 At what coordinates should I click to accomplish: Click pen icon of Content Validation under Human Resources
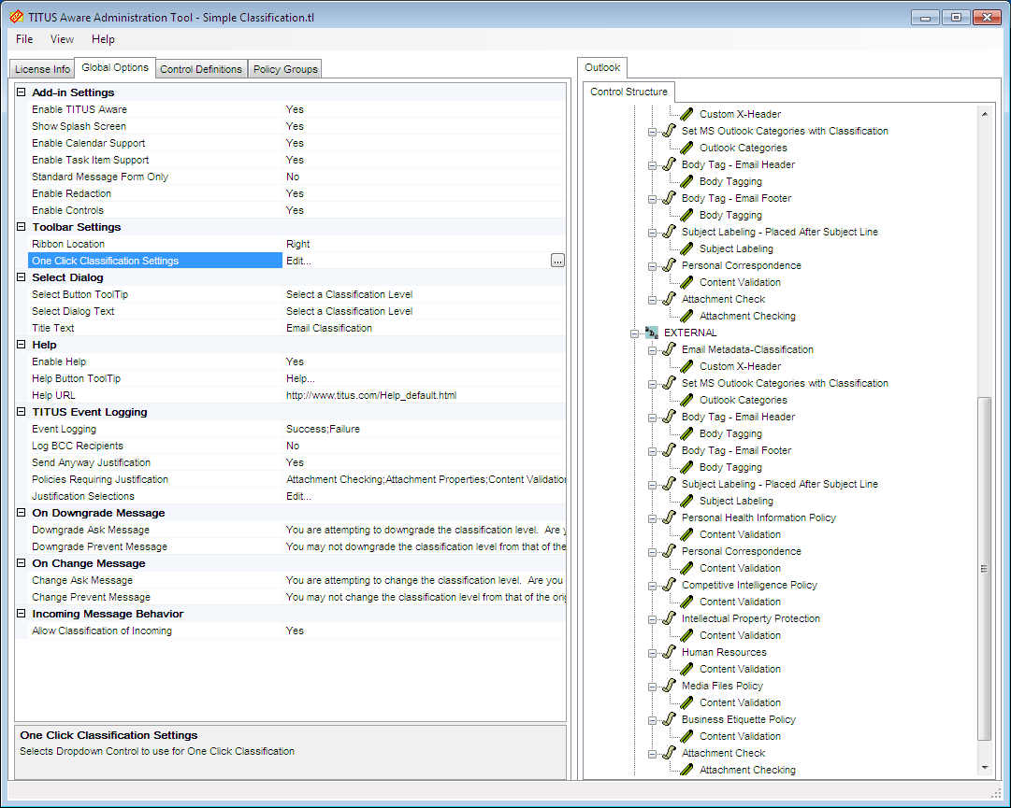(687, 669)
